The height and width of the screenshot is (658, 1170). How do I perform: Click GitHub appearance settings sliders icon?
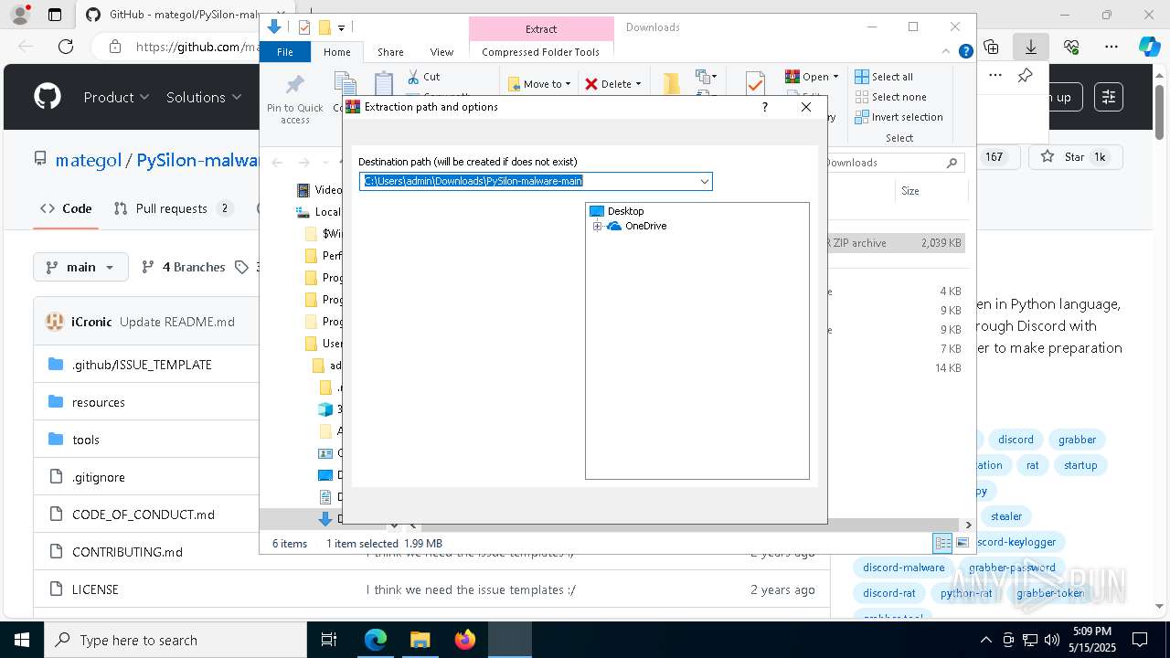(1109, 97)
